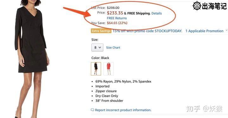Click the Color: Black label

coord(100,58)
